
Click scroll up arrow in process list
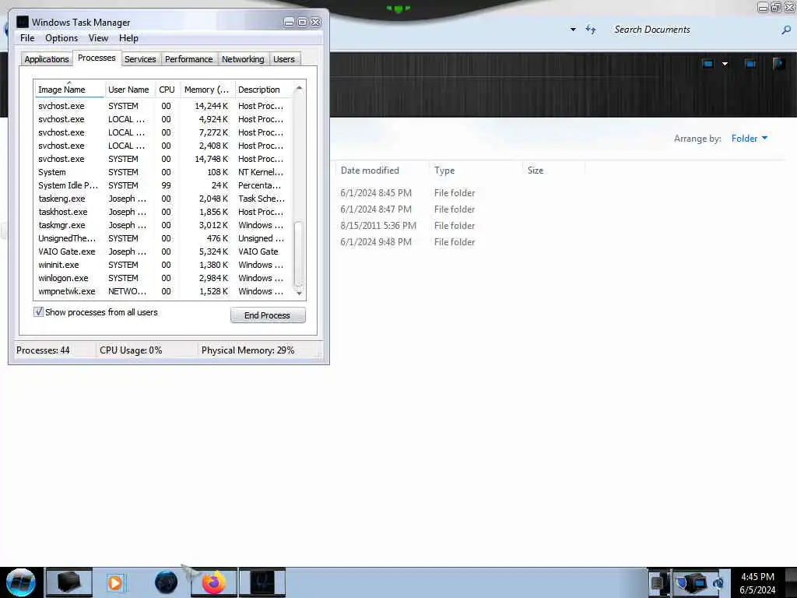(x=299, y=89)
